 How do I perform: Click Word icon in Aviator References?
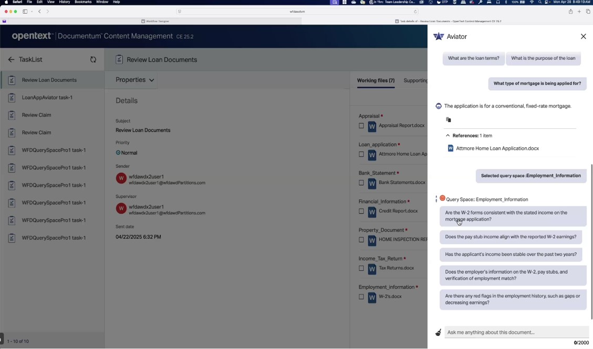click(x=451, y=148)
